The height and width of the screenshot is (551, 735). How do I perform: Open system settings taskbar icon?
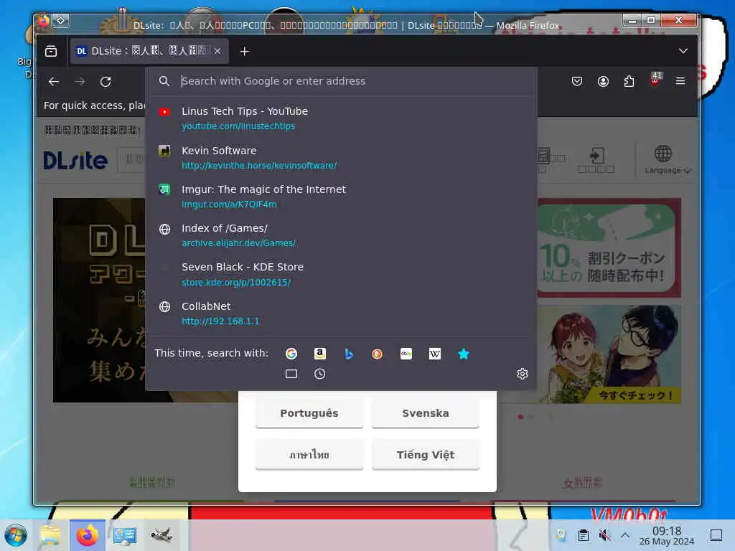pos(125,535)
